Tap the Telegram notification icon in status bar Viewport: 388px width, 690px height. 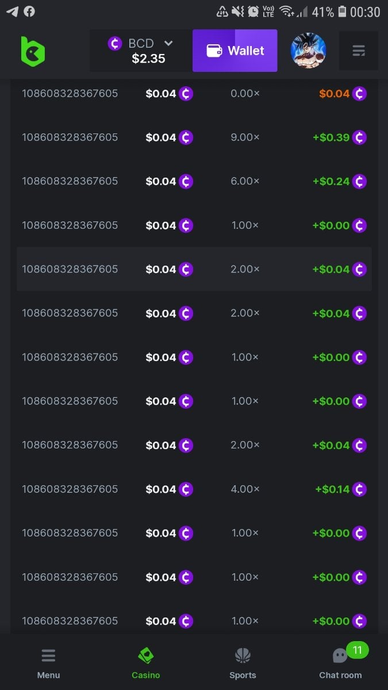[12, 11]
